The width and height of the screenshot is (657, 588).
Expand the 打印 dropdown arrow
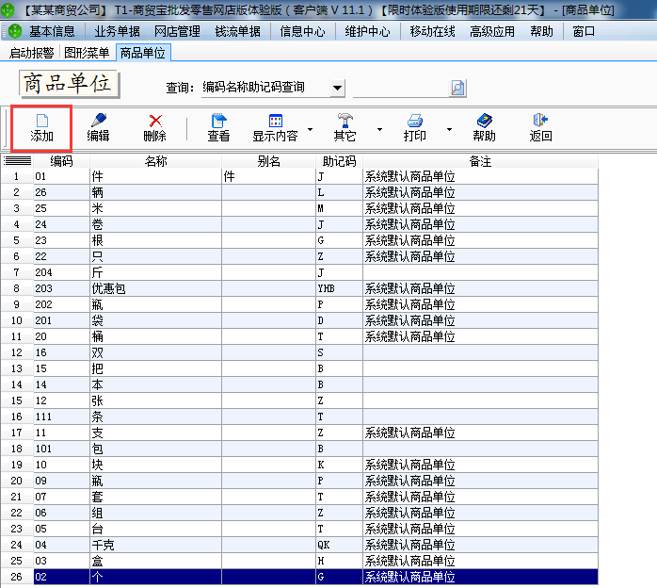click(449, 129)
